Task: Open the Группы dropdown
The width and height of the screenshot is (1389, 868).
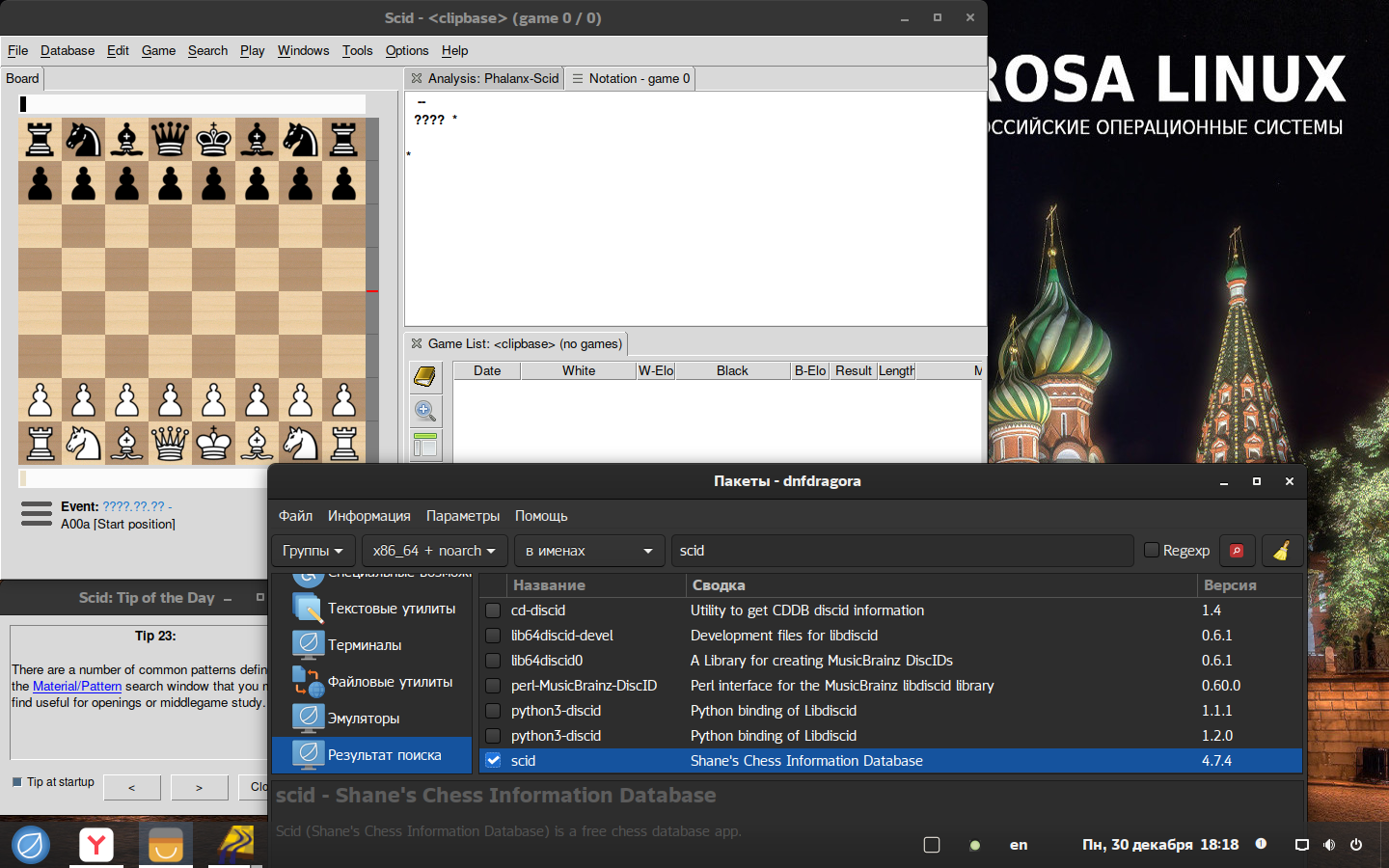Action: 313,551
